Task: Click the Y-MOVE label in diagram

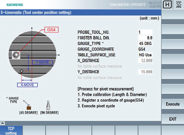Action: [42, 62]
